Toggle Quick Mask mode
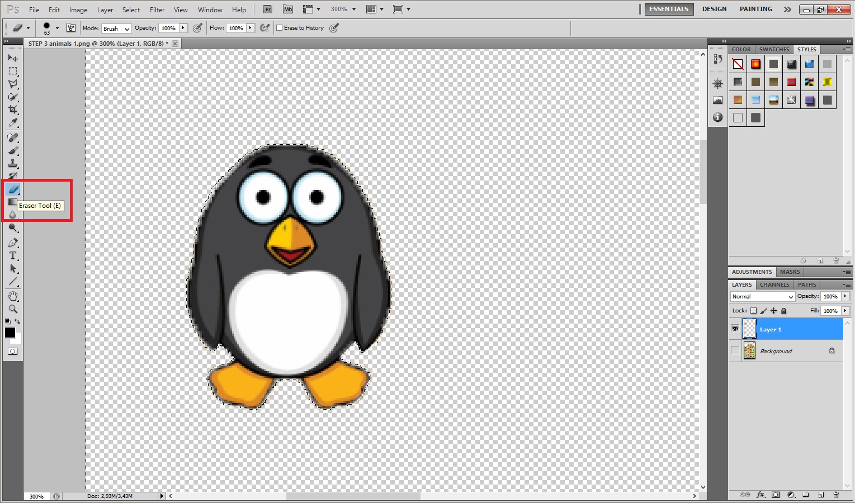The width and height of the screenshot is (855, 503). 13,352
